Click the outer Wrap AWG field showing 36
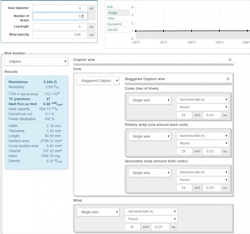Image resolution: width=250 pixels, height=234 pixels. tap(133, 227)
